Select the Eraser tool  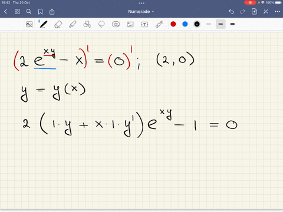pyautogui.click(x=58, y=24)
